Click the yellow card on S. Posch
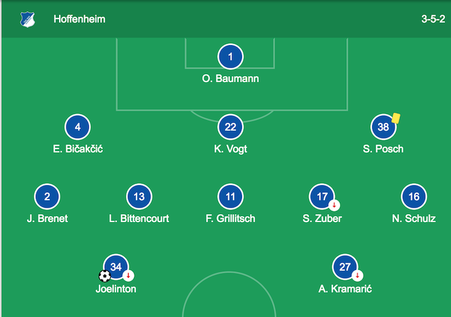 point(396,117)
